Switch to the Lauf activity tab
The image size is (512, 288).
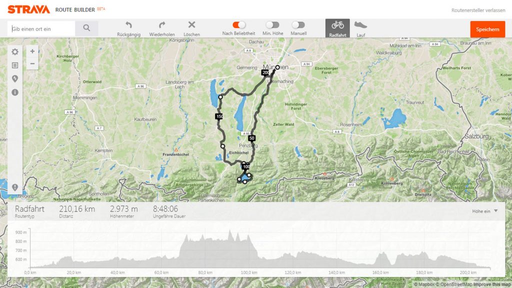coord(361,28)
